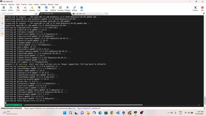Open Microsoft Edge from the taskbar
The width and height of the screenshot is (206, 116).
pyautogui.click(x=100, y=113)
